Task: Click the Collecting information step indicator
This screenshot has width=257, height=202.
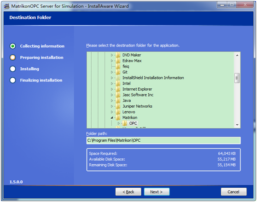Action: 12,46
